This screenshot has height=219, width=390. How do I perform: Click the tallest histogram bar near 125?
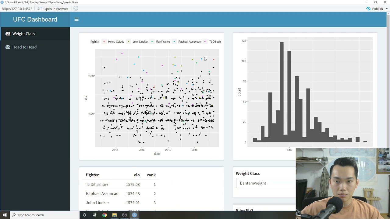(x=282, y=92)
